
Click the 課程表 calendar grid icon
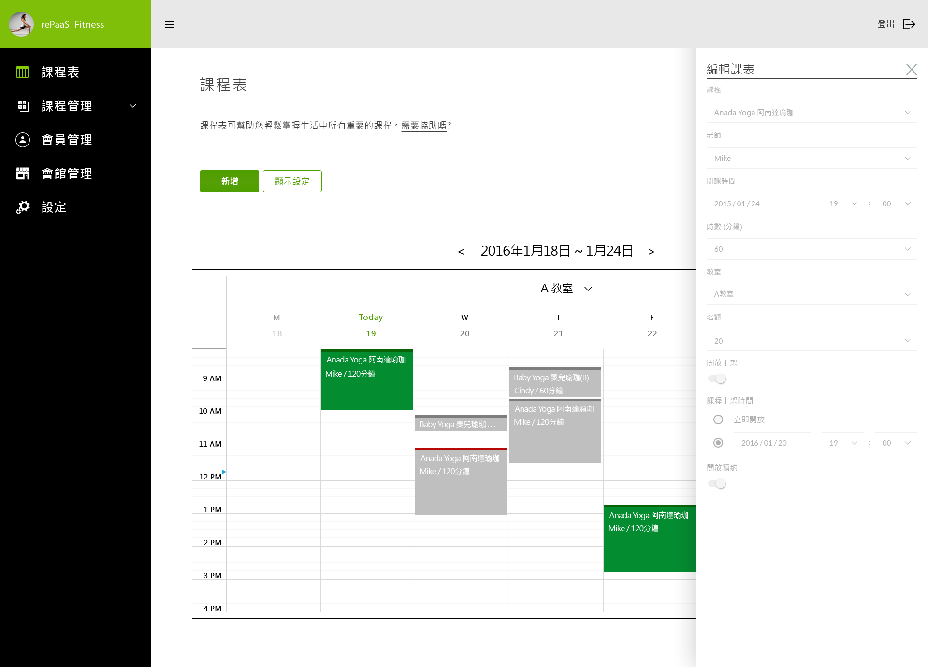[23, 72]
